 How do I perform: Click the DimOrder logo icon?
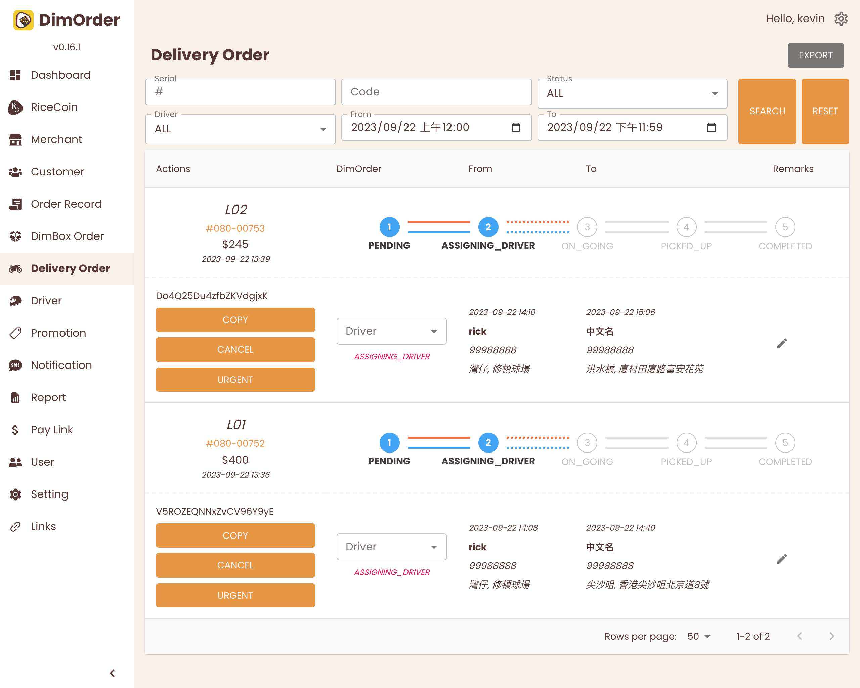(23, 20)
